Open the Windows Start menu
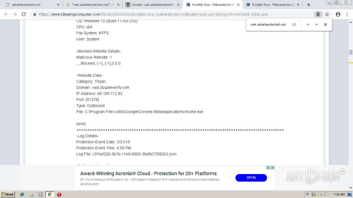 7,194
